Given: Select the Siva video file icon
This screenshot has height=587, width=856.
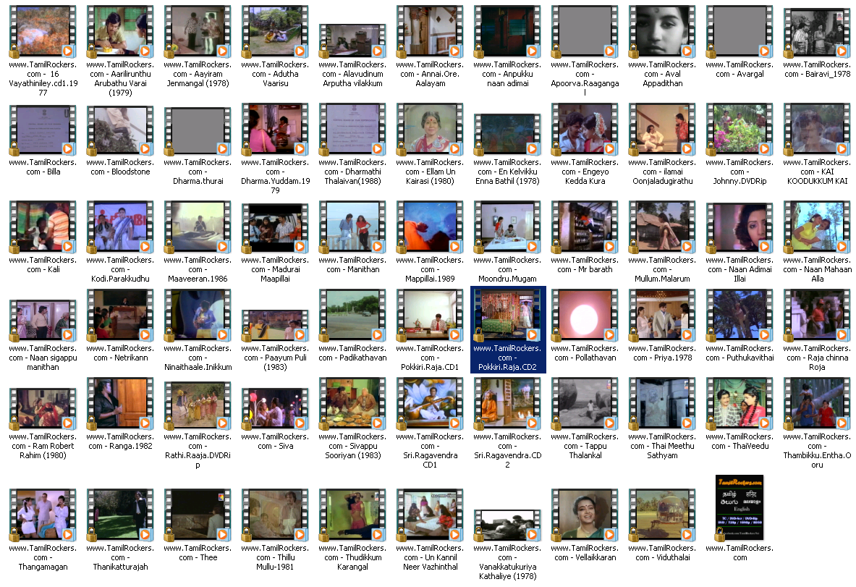Looking at the screenshot, I should [x=275, y=409].
